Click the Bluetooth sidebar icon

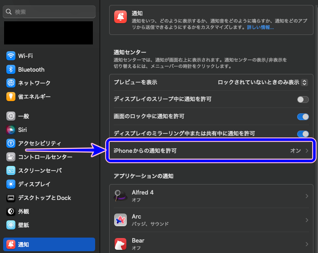point(11,69)
